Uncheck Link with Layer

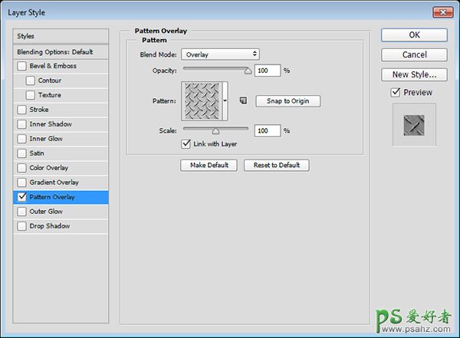click(x=186, y=144)
